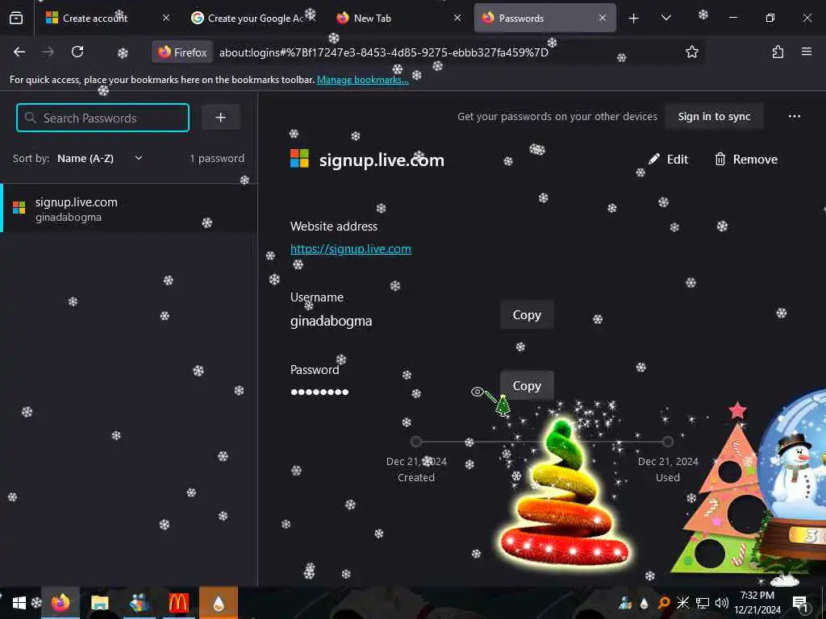Open the volume control in system tray
826x619 pixels.
tap(722, 603)
